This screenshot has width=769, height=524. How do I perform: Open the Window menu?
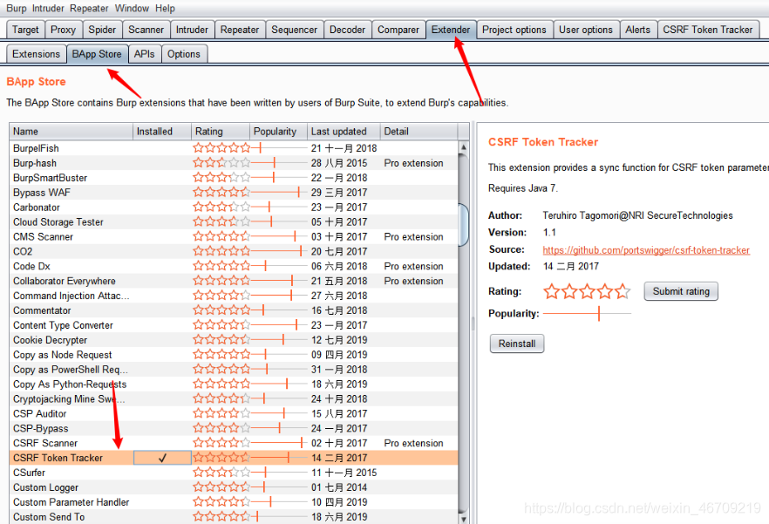(132, 9)
